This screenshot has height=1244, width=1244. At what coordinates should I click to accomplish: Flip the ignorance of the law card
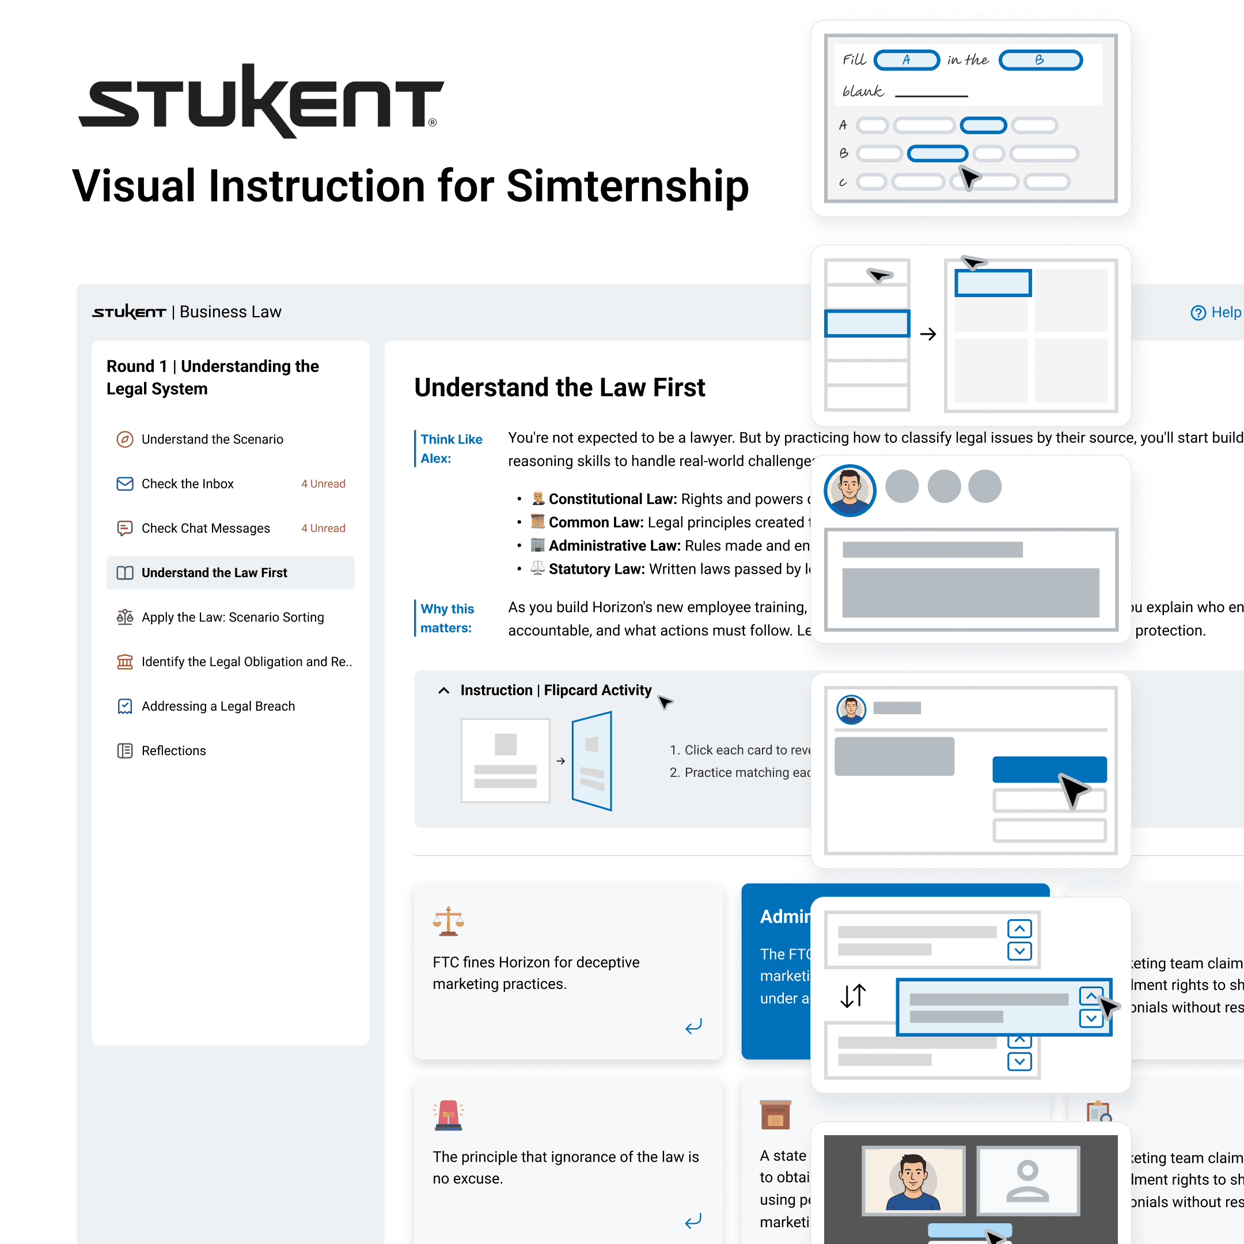click(693, 1221)
